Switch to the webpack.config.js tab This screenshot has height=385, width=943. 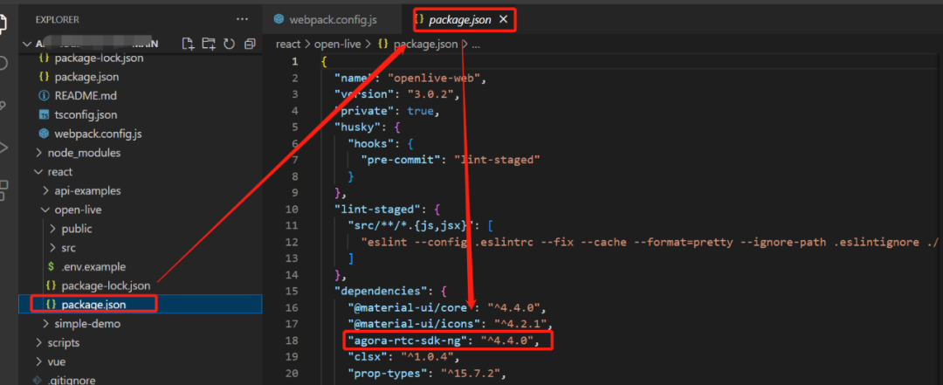(x=326, y=20)
